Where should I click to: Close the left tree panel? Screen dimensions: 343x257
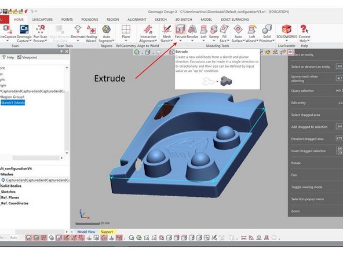(x=67, y=52)
